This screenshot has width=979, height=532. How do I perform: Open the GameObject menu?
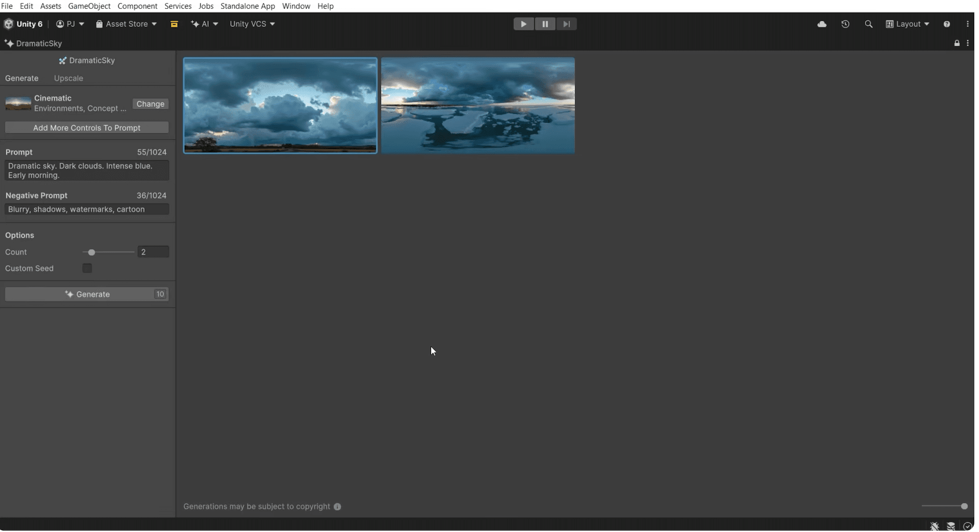[89, 6]
